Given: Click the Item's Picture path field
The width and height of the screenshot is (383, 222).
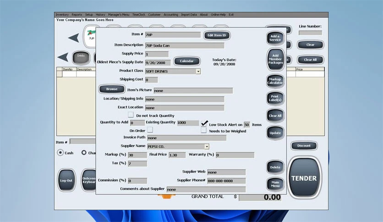Looking at the screenshot, I should tap(193, 91).
